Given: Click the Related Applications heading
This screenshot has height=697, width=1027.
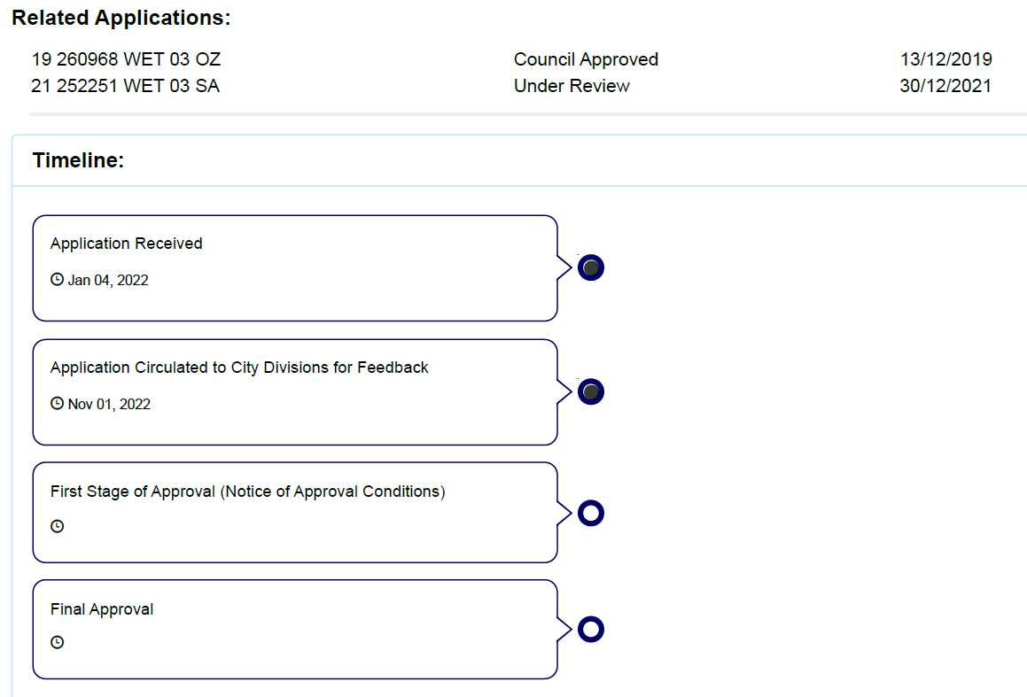Looking at the screenshot, I should coord(121,18).
